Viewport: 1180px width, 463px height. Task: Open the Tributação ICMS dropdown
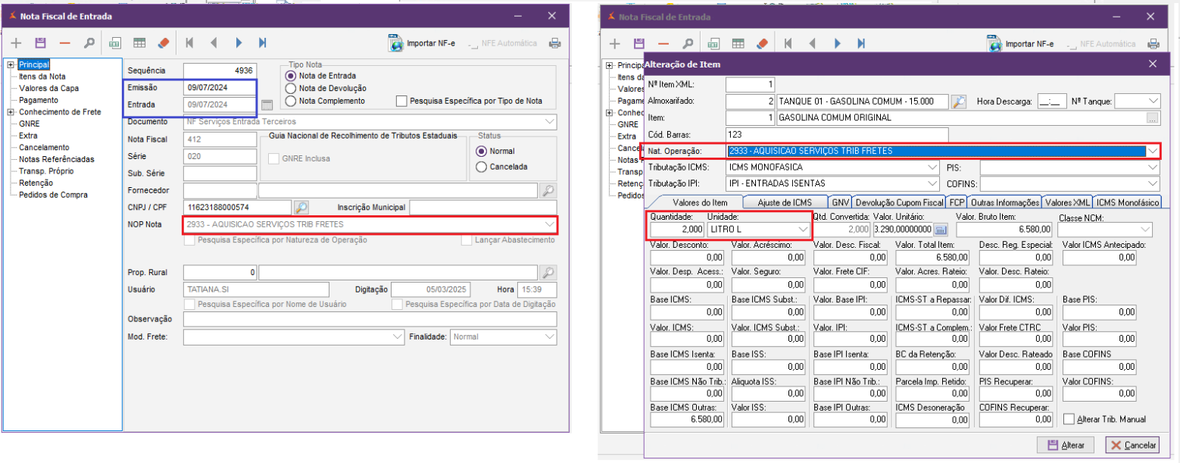(931, 167)
